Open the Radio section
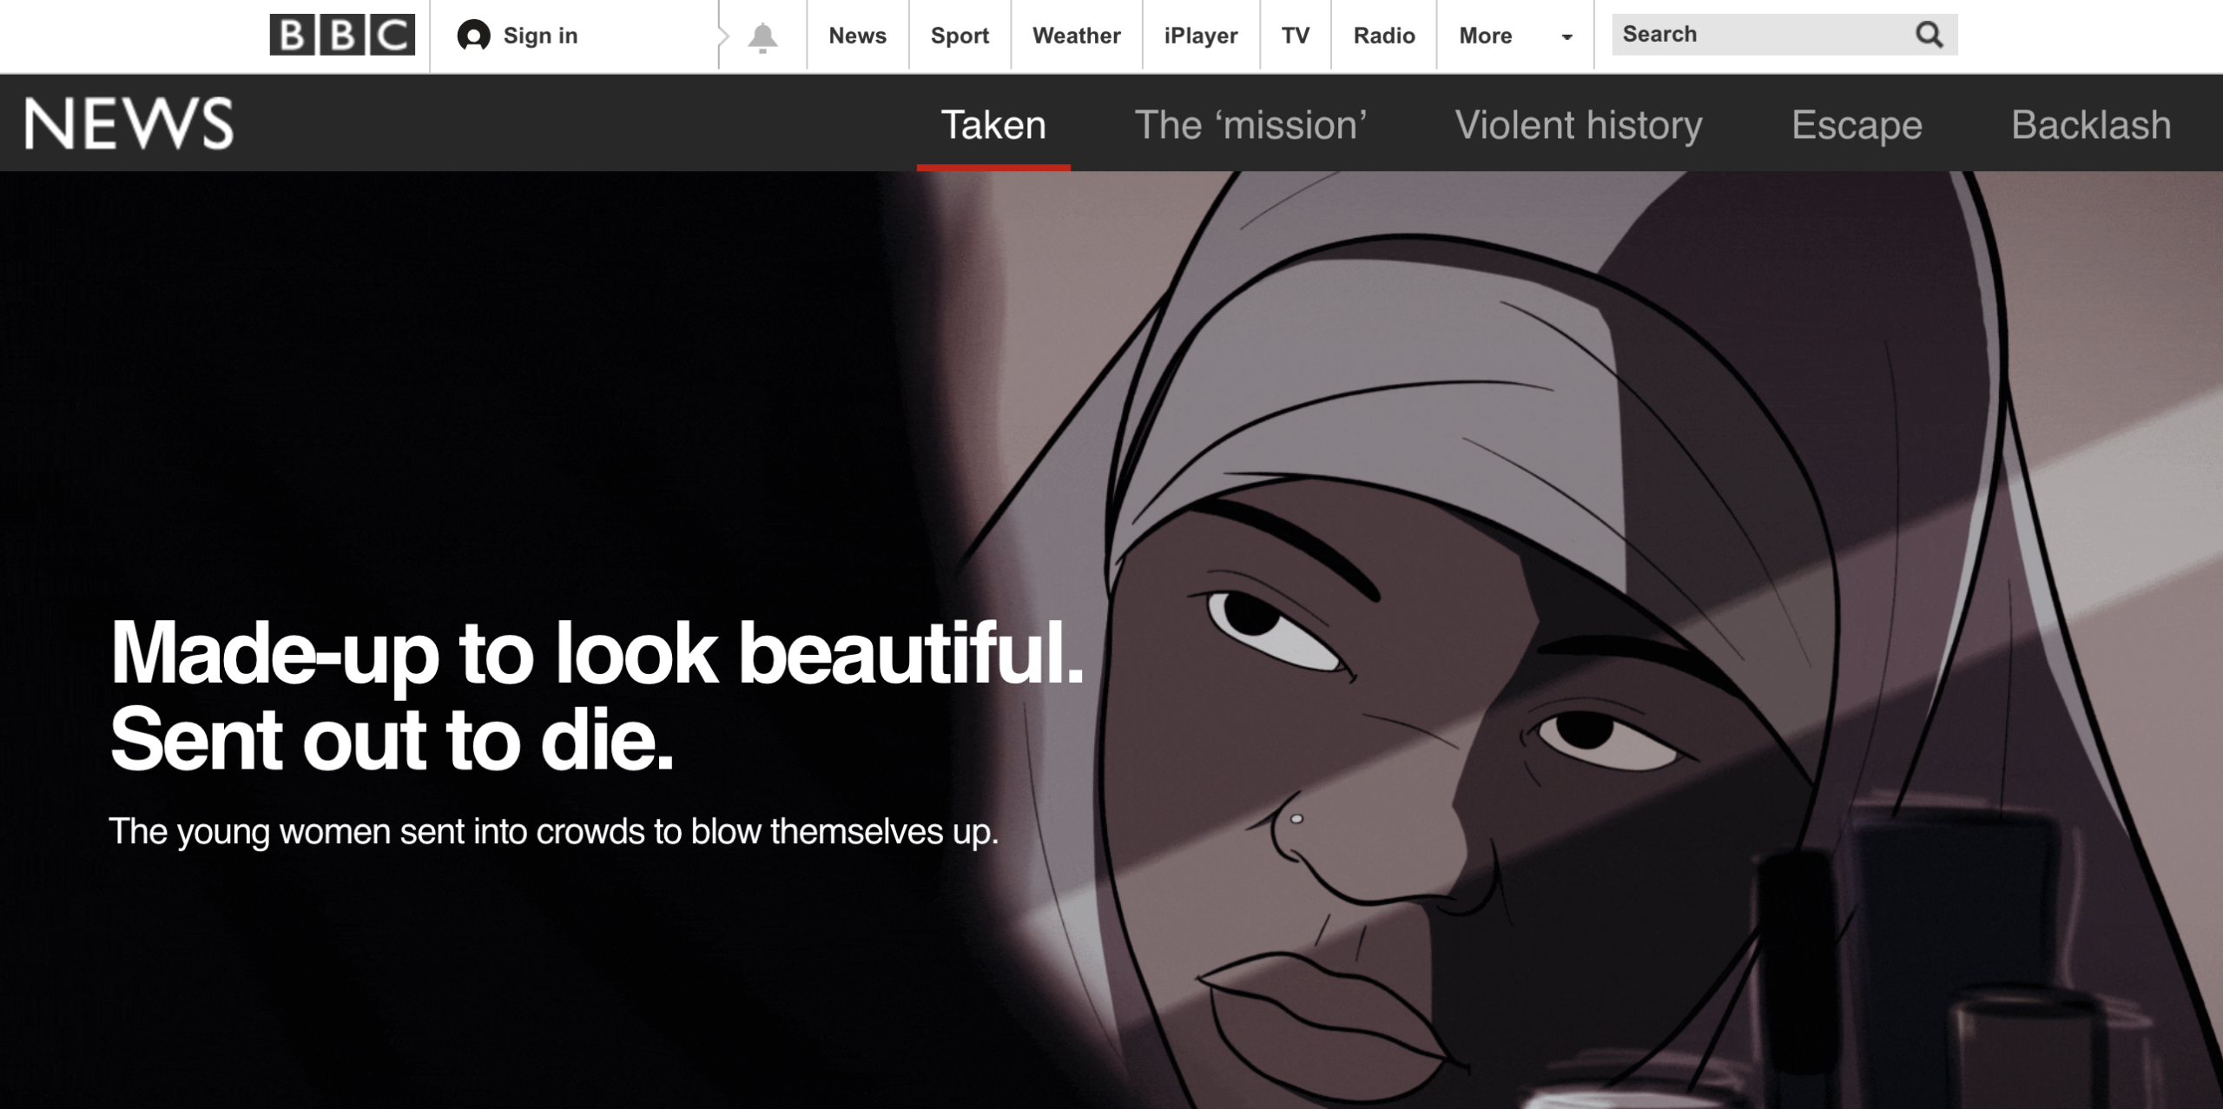This screenshot has height=1109, width=2223. pos(1383,36)
